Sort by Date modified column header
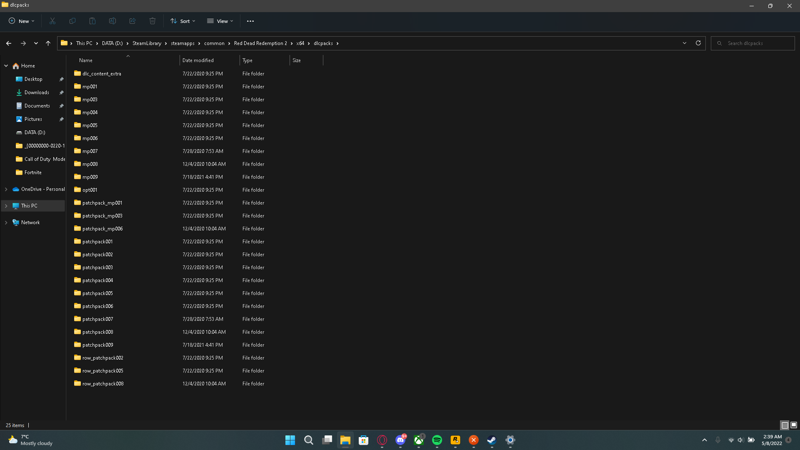The width and height of the screenshot is (800, 450). (x=210, y=60)
